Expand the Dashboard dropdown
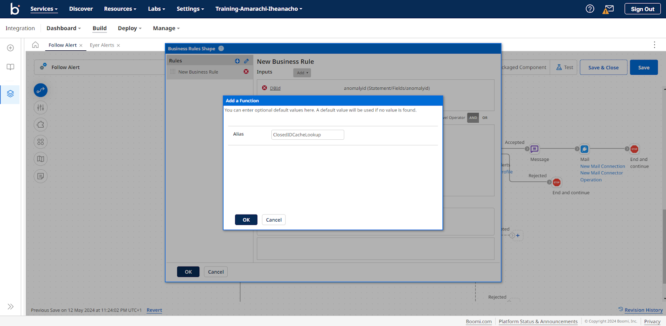 pyautogui.click(x=64, y=28)
